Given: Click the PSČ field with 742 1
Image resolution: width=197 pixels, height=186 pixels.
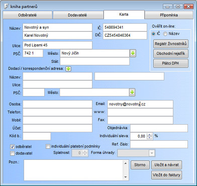Looking at the screenshot, I should click(x=33, y=53).
